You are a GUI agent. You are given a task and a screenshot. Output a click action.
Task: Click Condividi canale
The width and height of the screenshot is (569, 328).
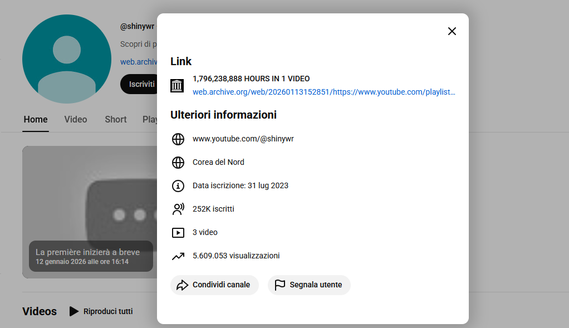pos(214,285)
